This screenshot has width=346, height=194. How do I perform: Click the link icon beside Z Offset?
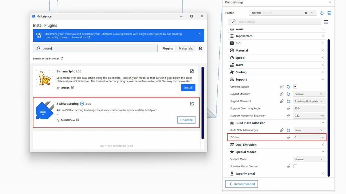(288, 137)
